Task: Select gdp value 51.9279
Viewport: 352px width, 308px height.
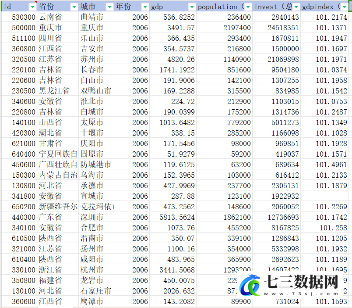Action: pos(173,154)
